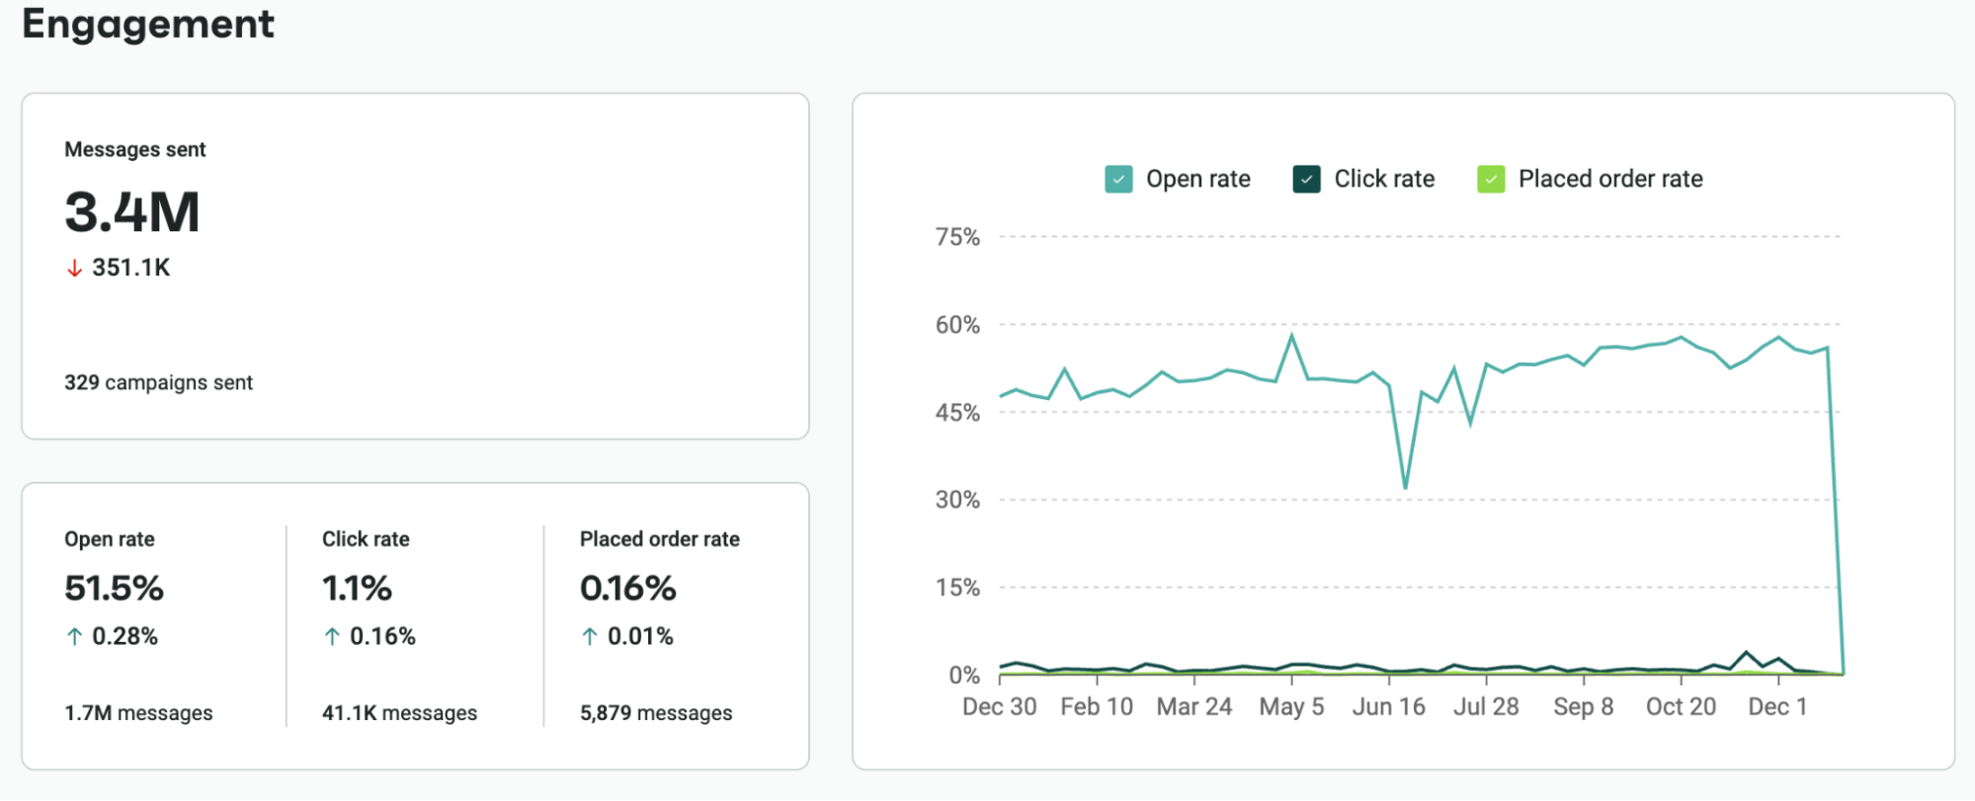Click the light green Placed order rate color swatch
This screenshot has width=1975, height=801.
tap(1490, 179)
